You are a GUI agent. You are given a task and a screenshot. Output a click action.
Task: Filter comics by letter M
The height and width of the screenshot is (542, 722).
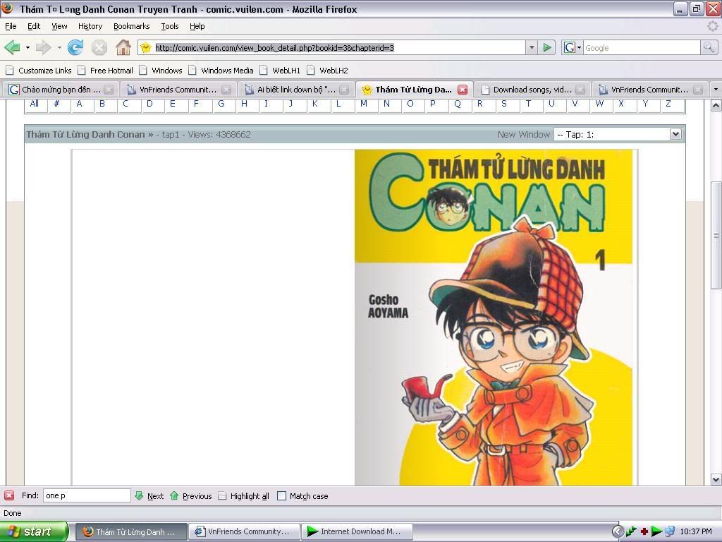pos(364,104)
